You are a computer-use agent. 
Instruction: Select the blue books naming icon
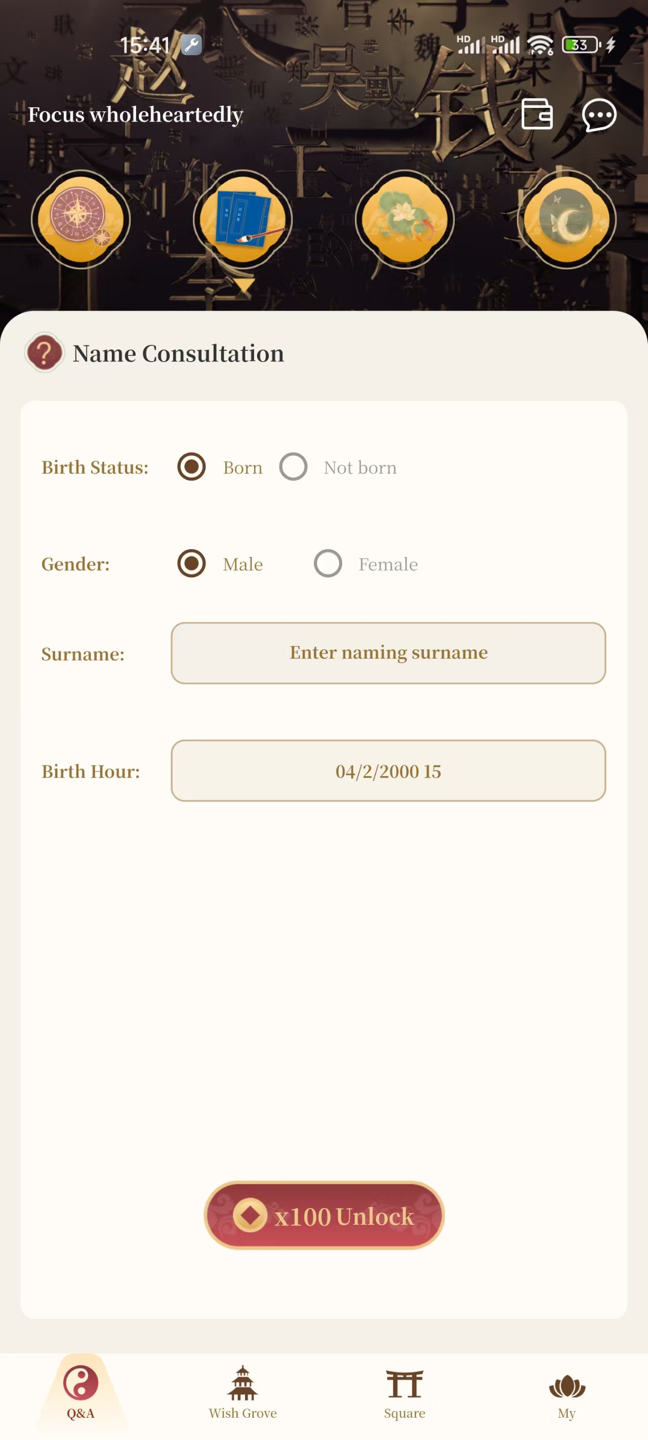coord(242,219)
